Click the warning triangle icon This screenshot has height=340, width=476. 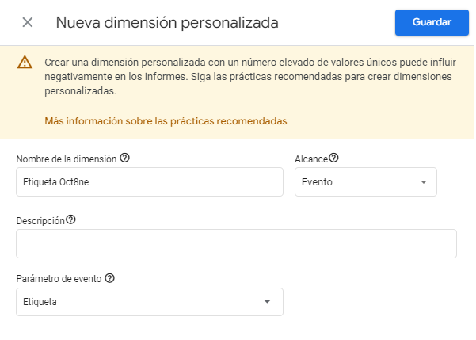pyautogui.click(x=25, y=62)
